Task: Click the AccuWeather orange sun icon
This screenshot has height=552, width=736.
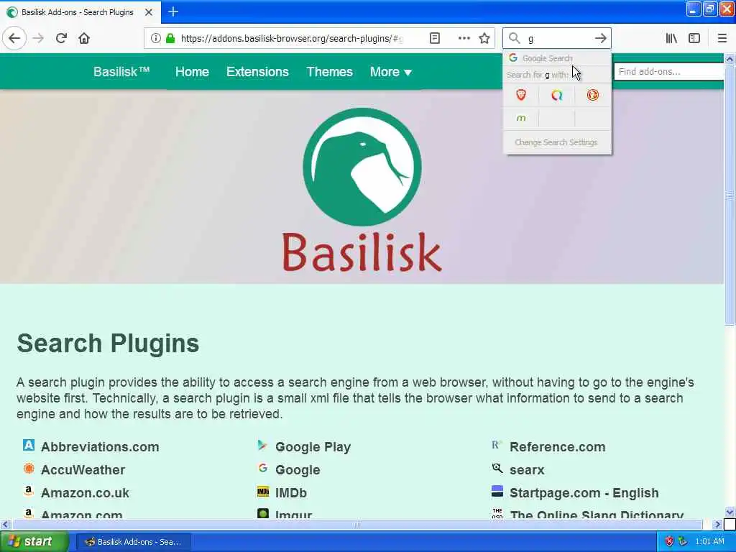Action: [x=29, y=468]
